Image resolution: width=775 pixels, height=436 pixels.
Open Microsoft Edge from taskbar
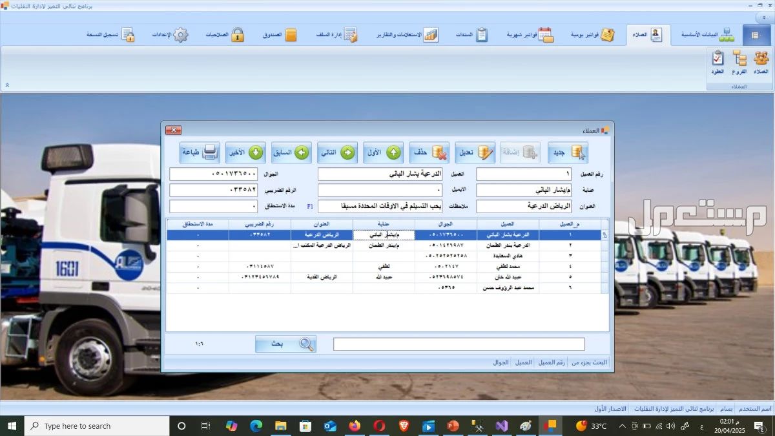click(x=256, y=426)
